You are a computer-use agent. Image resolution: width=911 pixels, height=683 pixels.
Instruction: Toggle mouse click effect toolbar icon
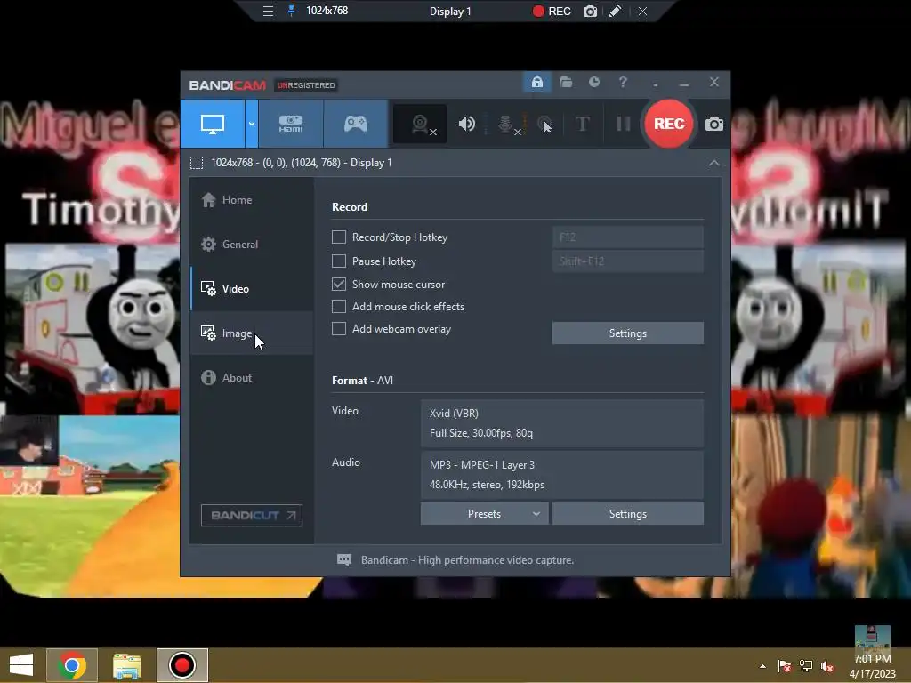tap(544, 124)
